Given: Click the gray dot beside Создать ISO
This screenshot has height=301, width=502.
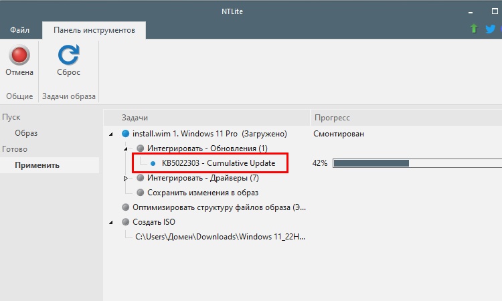Looking at the screenshot, I should click(126, 222).
